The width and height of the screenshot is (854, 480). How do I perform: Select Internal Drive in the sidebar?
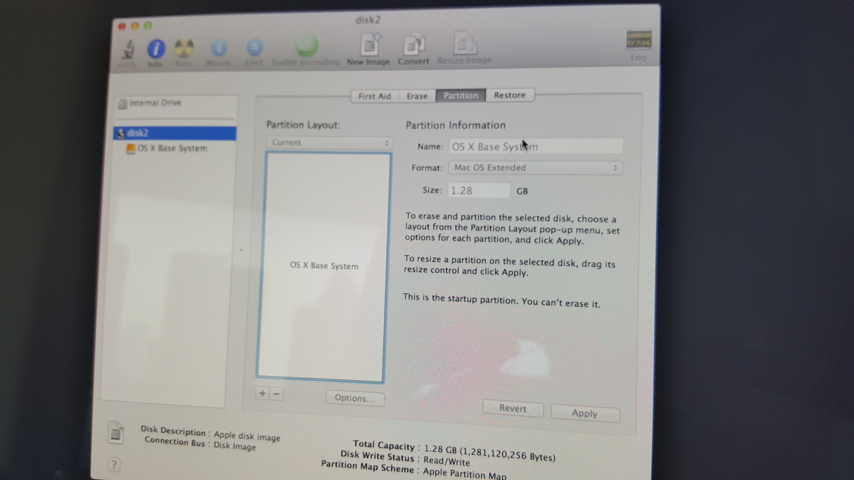tap(177, 103)
